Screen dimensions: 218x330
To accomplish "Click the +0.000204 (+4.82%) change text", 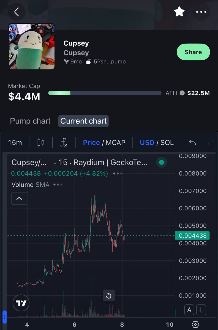I will tap(76, 174).
